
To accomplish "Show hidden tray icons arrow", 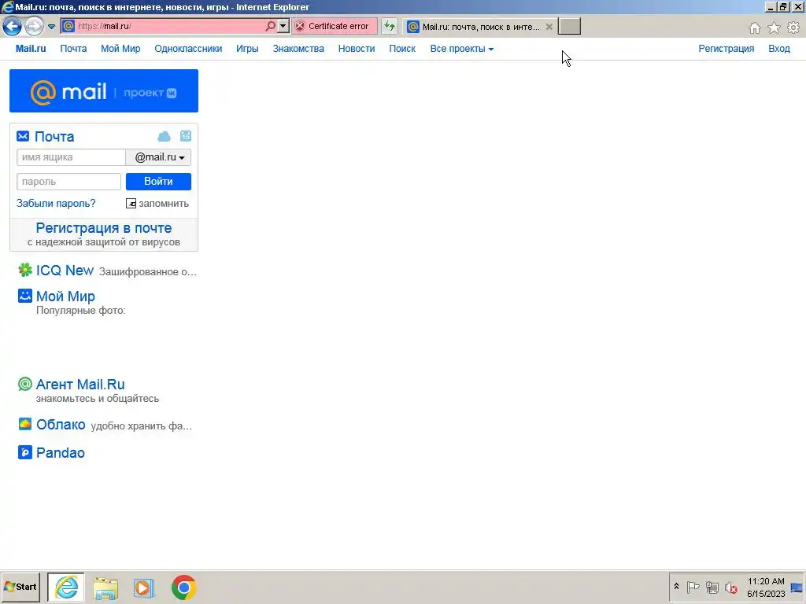I will tap(676, 587).
